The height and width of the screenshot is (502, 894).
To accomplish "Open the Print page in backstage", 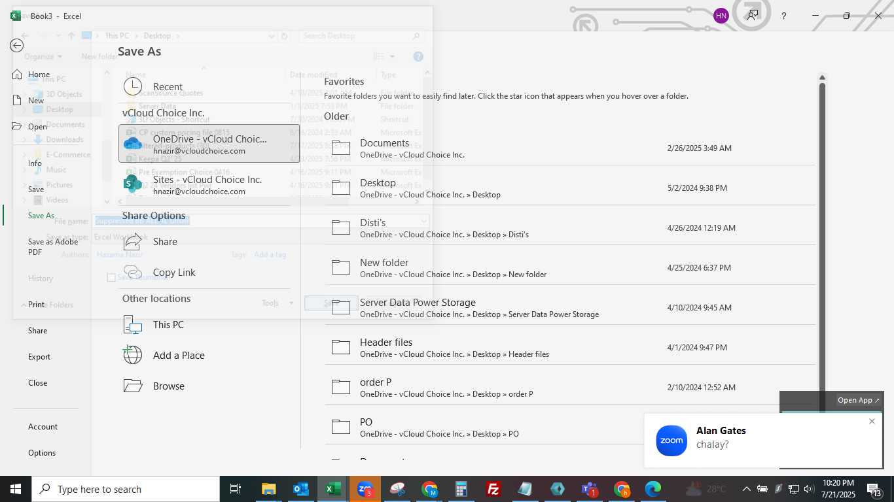I will coord(37,304).
